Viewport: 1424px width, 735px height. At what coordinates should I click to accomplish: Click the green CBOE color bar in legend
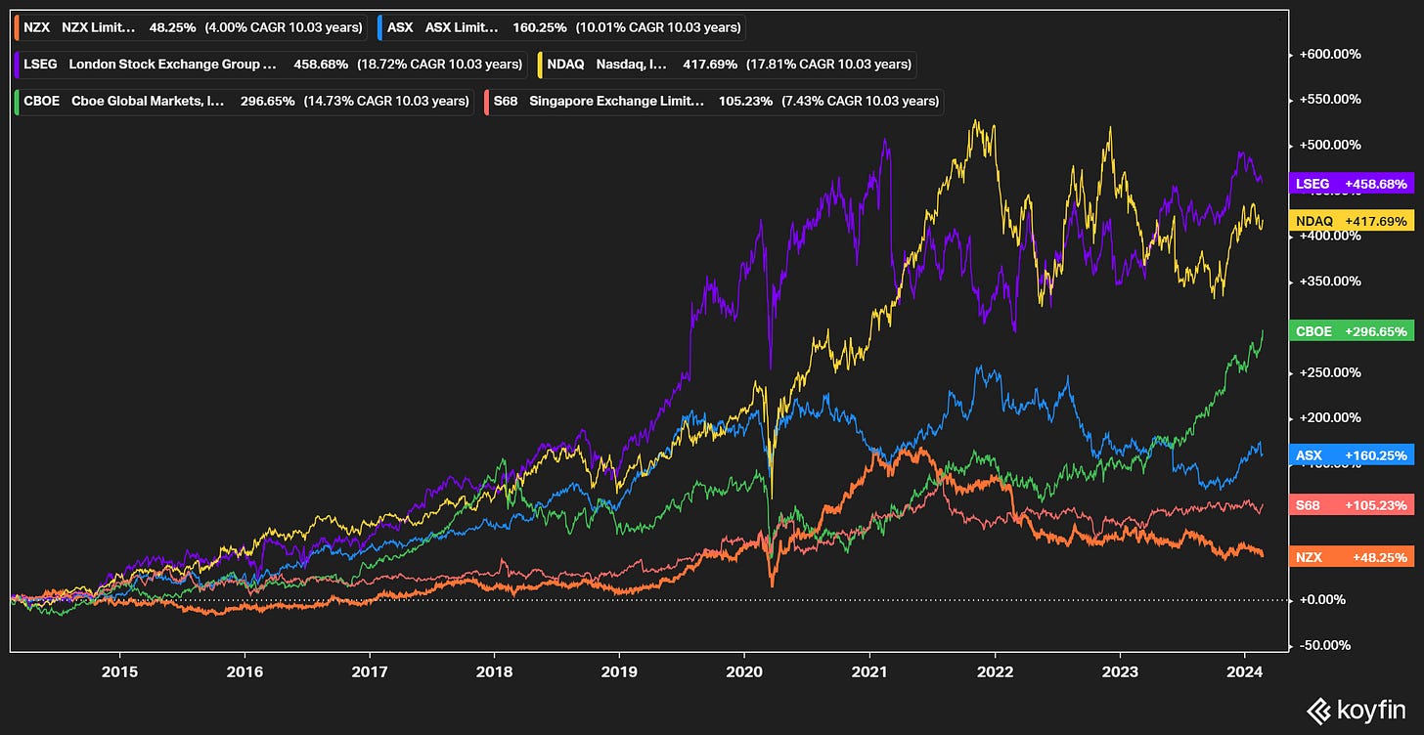tap(18, 101)
